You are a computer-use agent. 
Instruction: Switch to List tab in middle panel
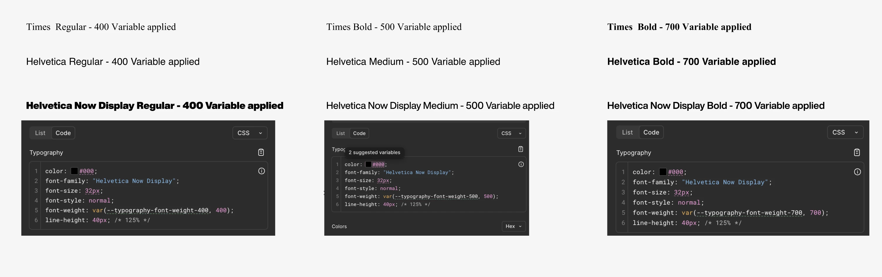(340, 133)
